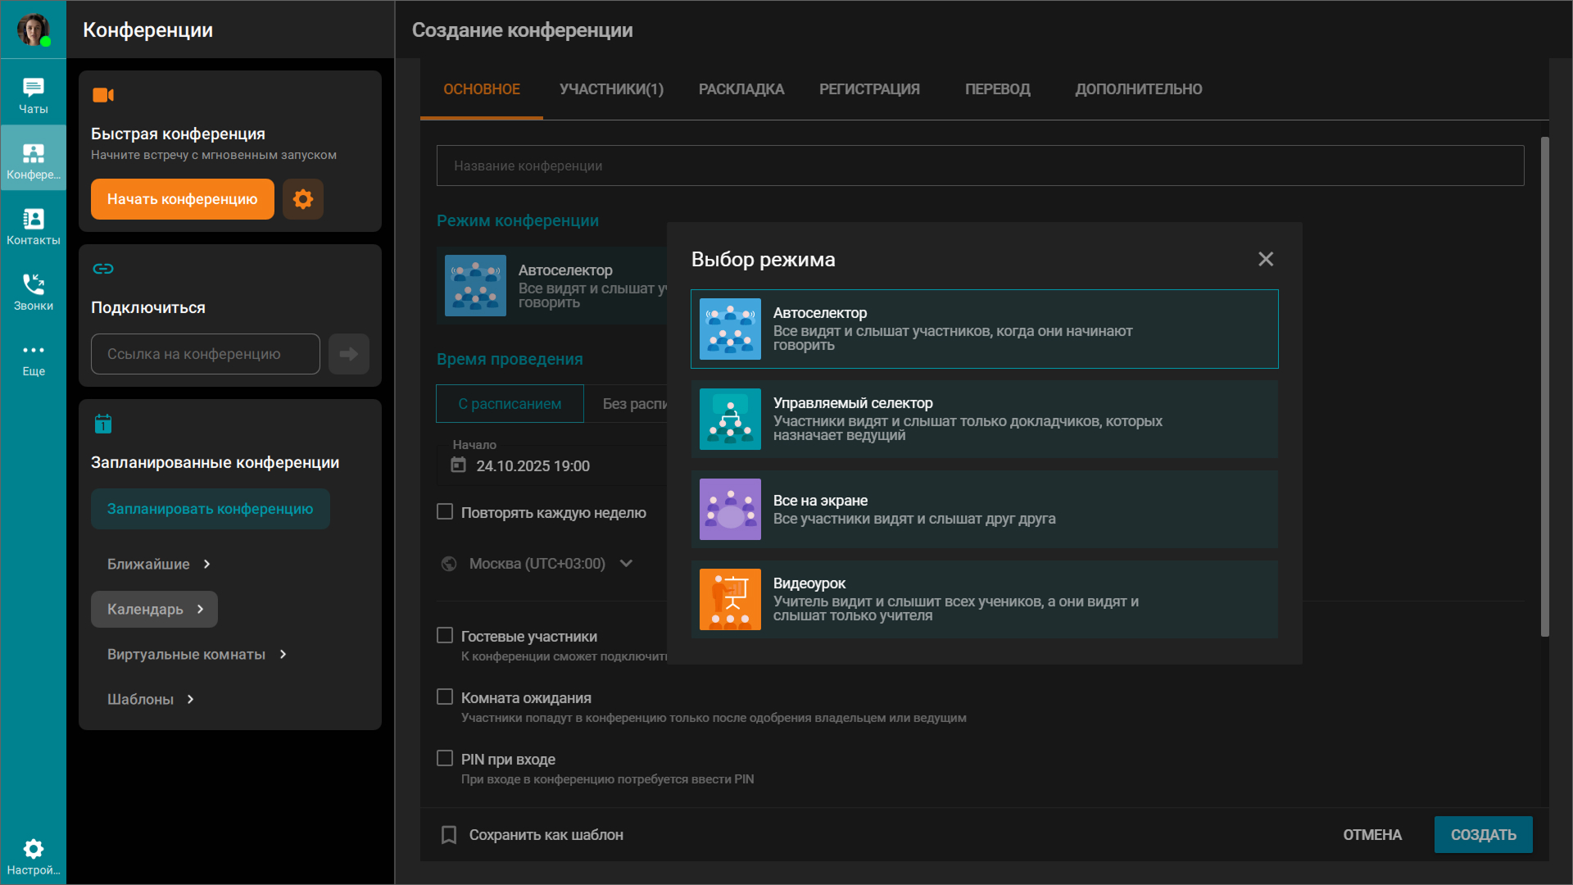Screen dimensions: 1573x885
Task: Enable Комната ожидания checkbox
Action: point(445,697)
